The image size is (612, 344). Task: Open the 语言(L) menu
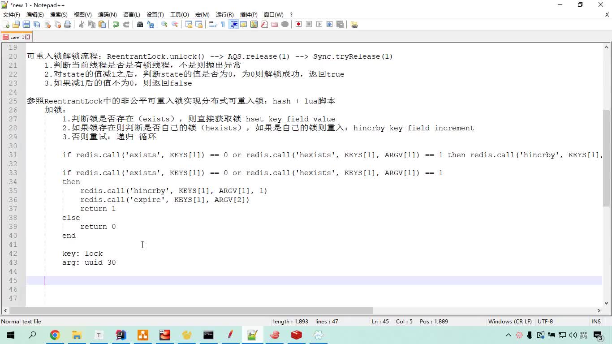pyautogui.click(x=132, y=15)
